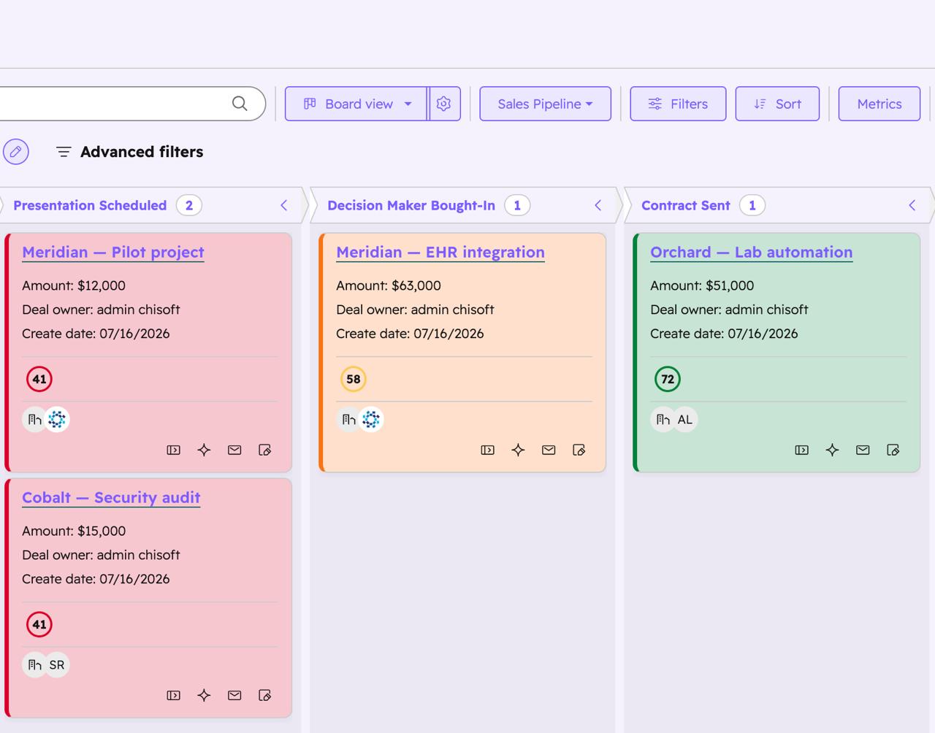Click the pencil edit icon beside Advanced filters

point(16,152)
